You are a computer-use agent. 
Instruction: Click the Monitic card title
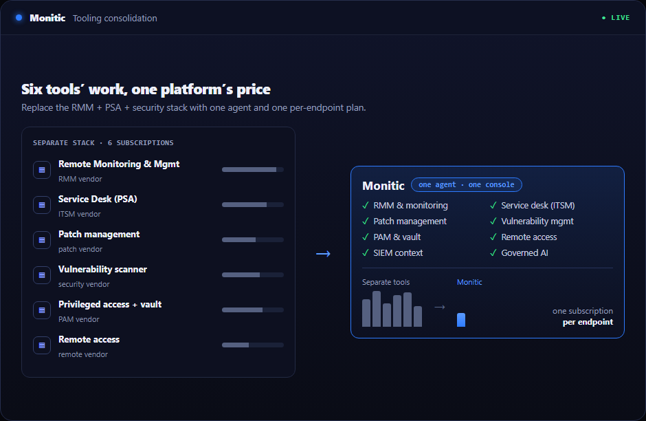[x=383, y=186]
